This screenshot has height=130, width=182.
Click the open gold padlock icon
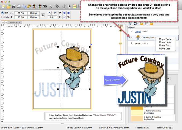(x=151, y=23)
